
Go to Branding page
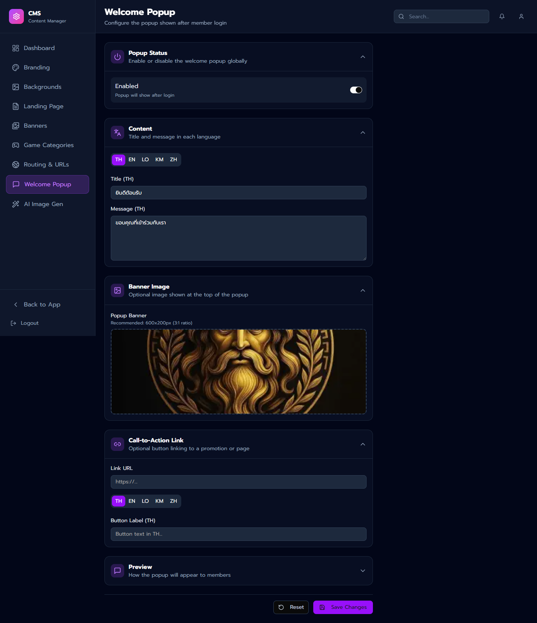[x=48, y=68]
